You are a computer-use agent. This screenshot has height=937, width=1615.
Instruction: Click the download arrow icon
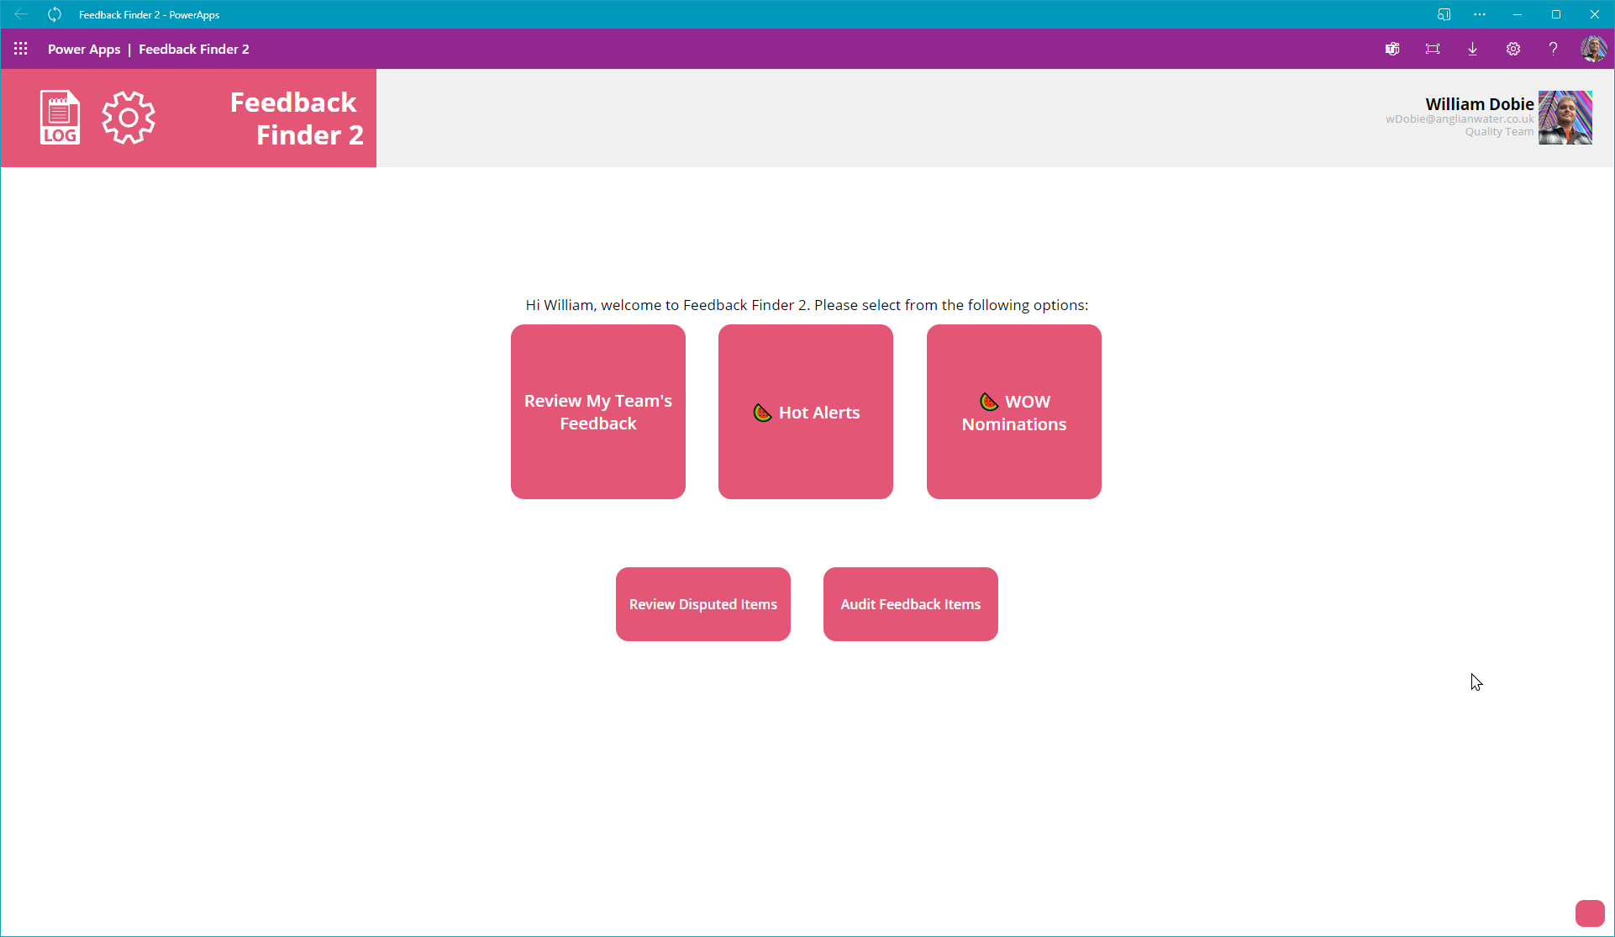(1473, 49)
